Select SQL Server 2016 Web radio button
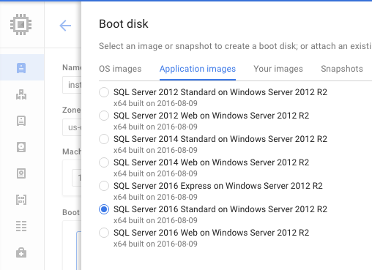Viewport: 372px width, 270px height. point(104,233)
